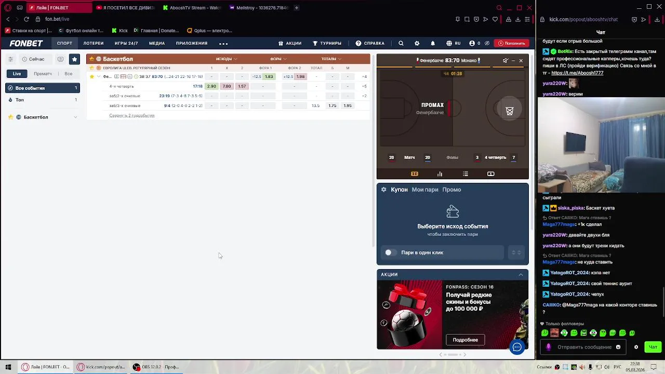The image size is (665, 374).
Task: Star the Fenerbahce match row
Action: click(x=92, y=77)
